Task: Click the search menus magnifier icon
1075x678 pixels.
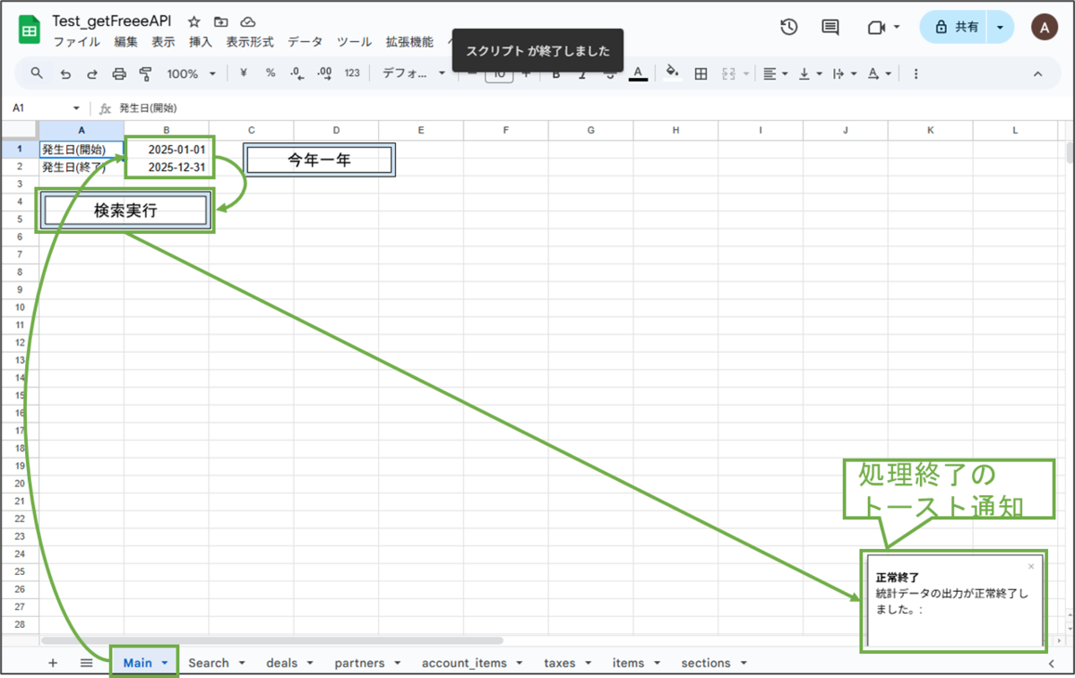Action: [37, 73]
